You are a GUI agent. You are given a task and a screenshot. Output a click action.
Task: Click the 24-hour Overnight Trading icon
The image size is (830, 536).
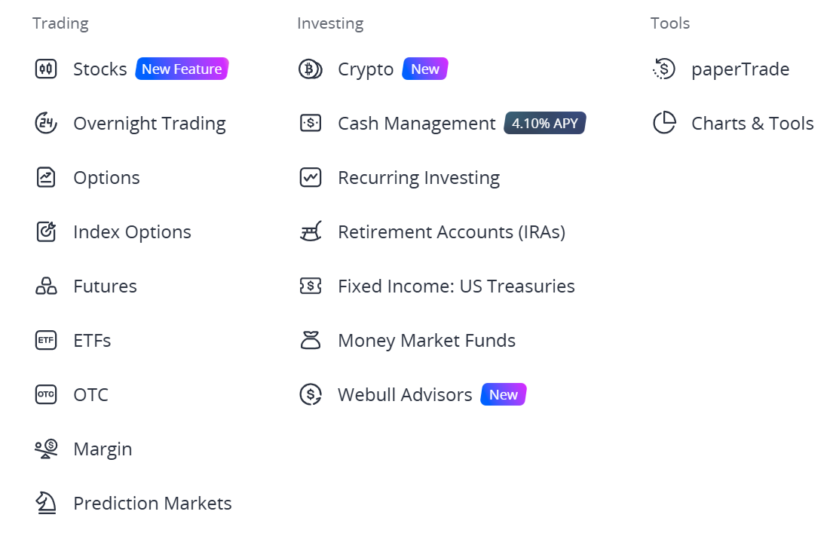(46, 124)
